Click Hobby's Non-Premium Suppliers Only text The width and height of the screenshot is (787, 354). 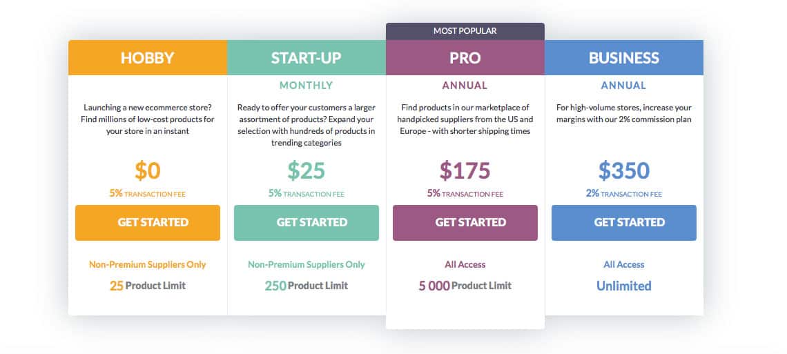tap(148, 264)
